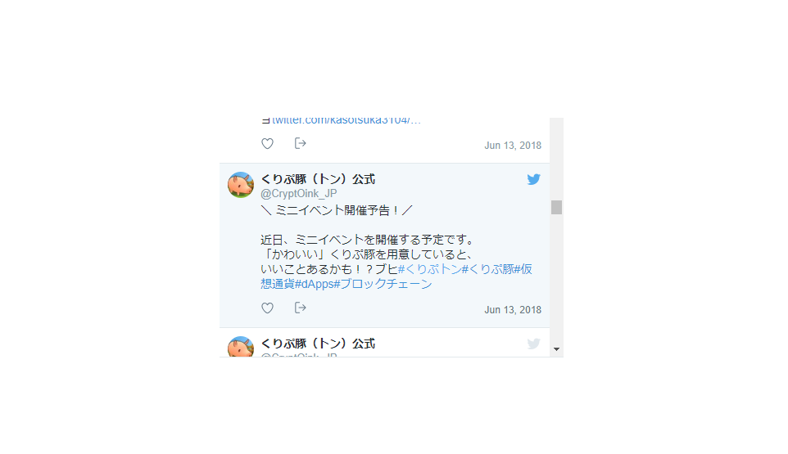Click the heart icon above the first Jun 13 date

pyautogui.click(x=267, y=143)
